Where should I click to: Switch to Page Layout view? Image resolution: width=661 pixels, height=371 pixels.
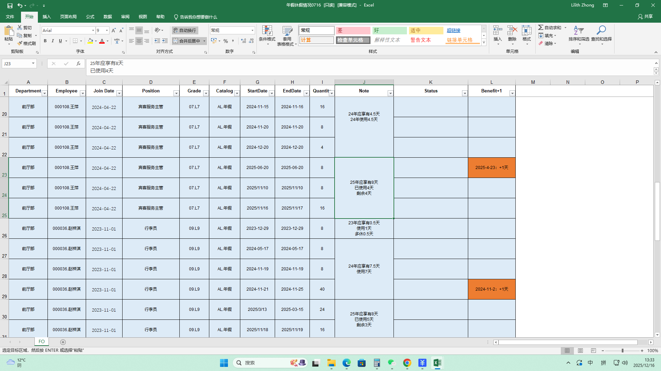point(580,351)
